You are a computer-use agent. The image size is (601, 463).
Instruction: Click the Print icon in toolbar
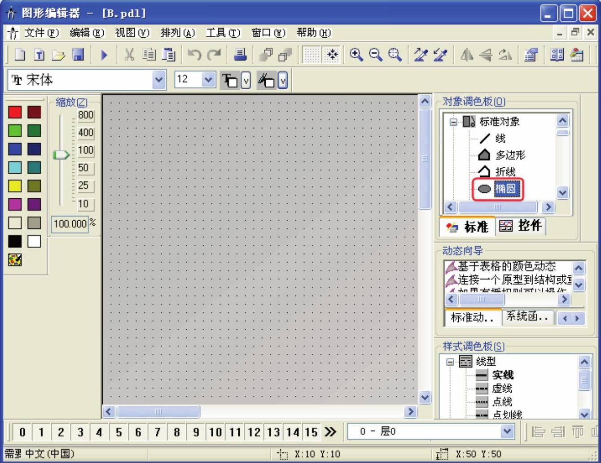pyautogui.click(x=240, y=55)
